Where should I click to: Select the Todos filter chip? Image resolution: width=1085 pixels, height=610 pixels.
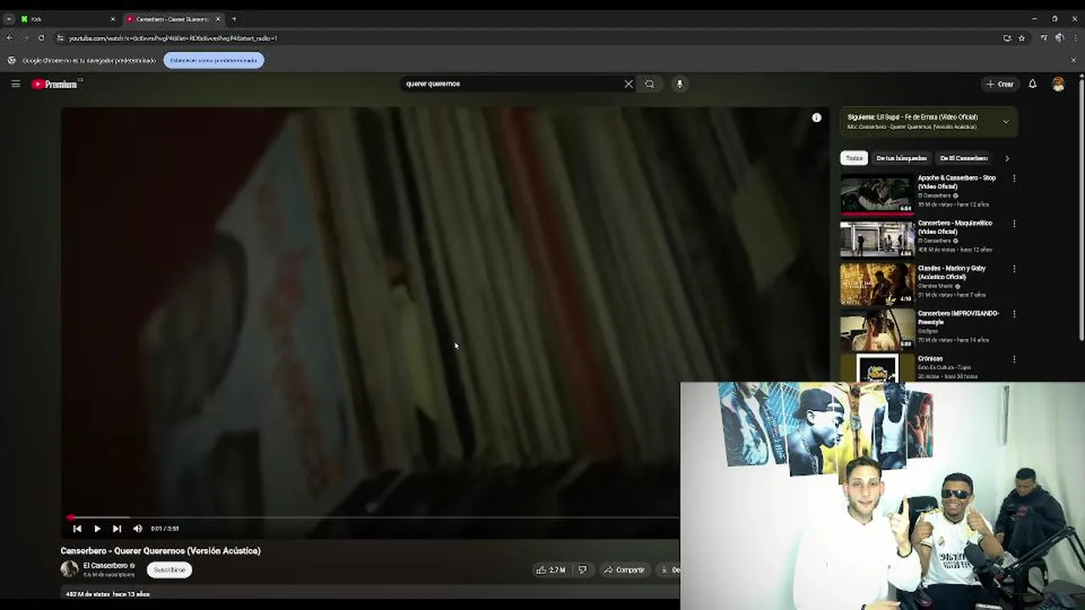(x=854, y=158)
